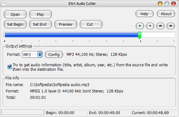
Task: Click the orange minimize window button
Action: click(x=160, y=4)
